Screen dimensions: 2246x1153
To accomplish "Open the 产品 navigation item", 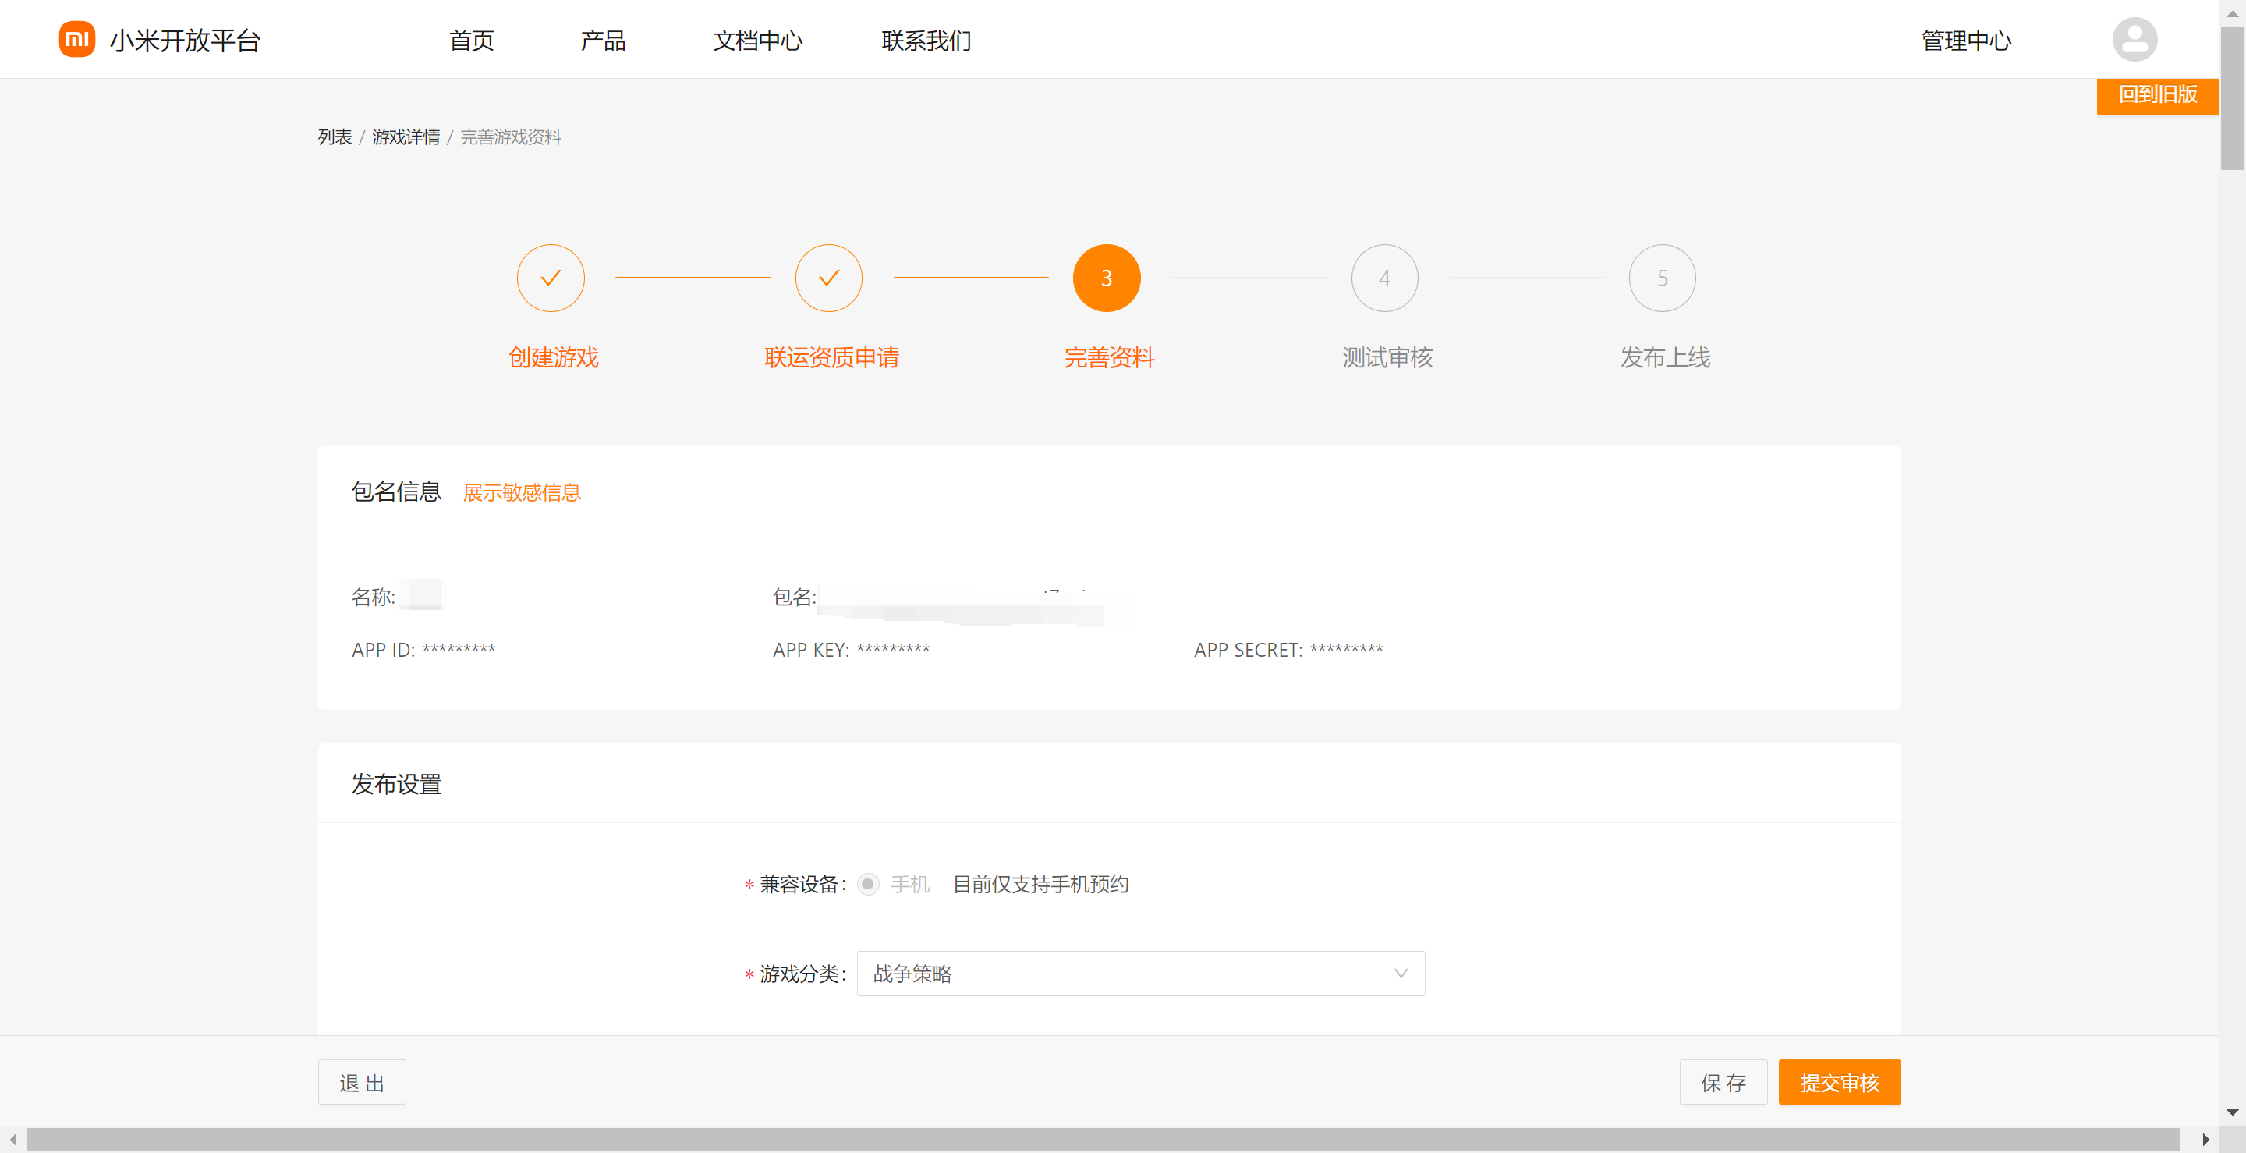I will click(604, 40).
